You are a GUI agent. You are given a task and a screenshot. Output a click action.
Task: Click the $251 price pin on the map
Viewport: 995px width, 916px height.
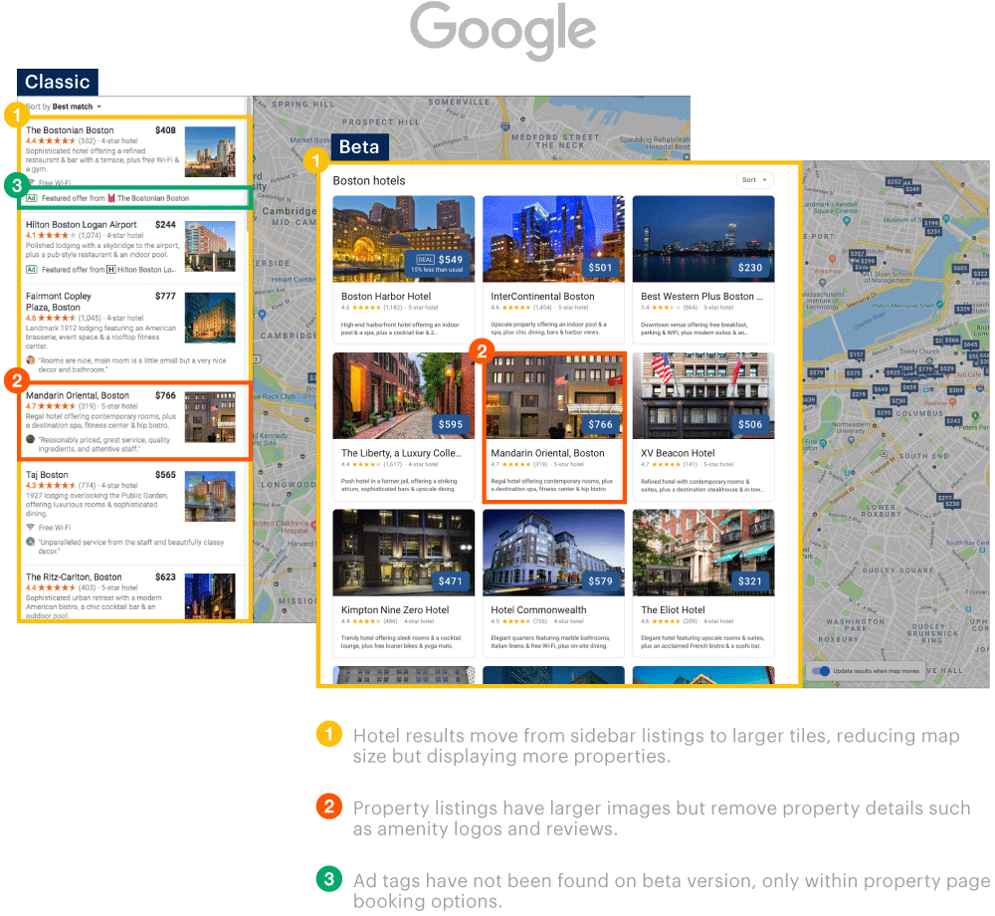pyautogui.click(x=933, y=232)
